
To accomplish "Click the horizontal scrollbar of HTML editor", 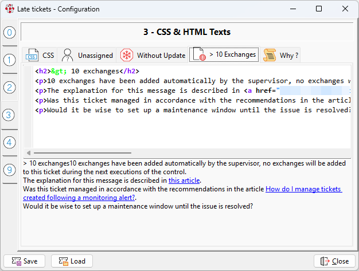I will click(x=83, y=153).
